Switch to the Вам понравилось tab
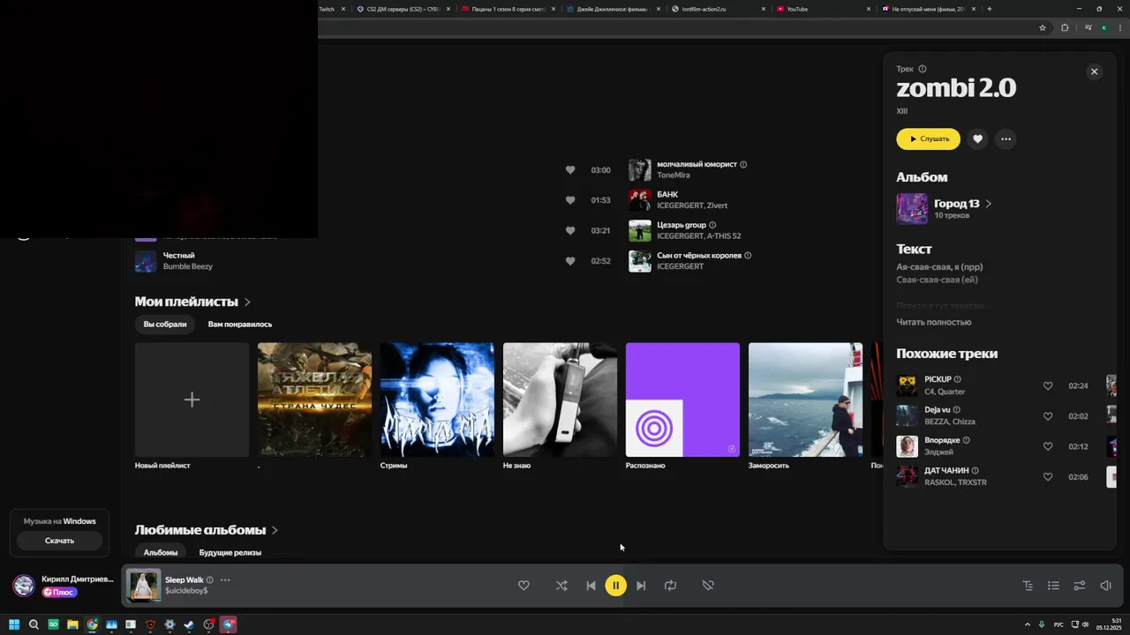Viewport: 1130px width, 635px height. (240, 324)
